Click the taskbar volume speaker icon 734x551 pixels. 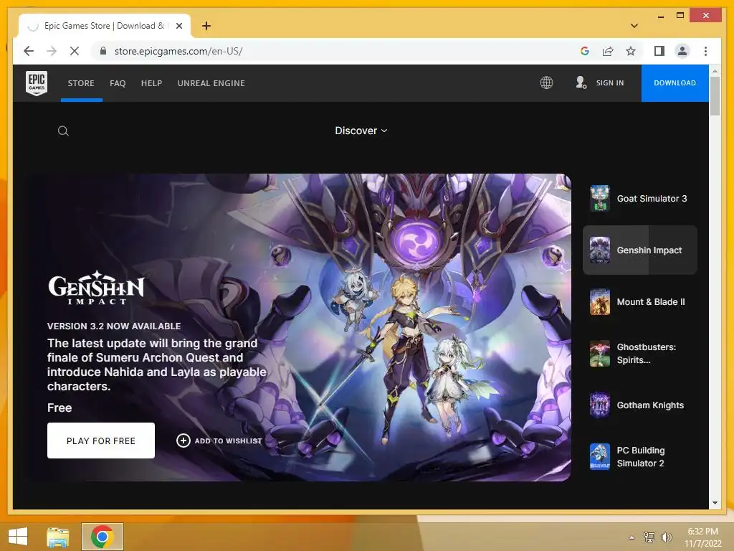point(666,537)
